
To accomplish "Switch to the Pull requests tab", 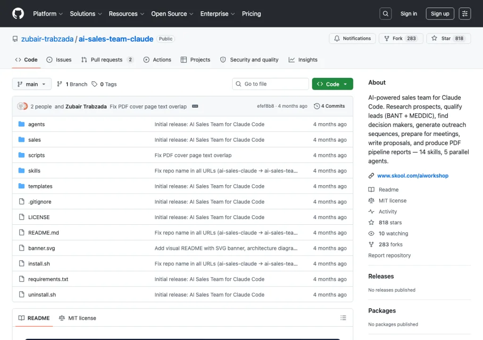I will tap(107, 59).
